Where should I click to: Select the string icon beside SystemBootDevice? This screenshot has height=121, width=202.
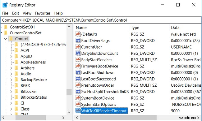tap(78, 98)
